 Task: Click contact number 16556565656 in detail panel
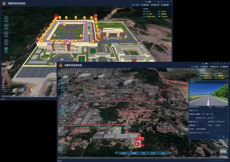pos(220,122)
